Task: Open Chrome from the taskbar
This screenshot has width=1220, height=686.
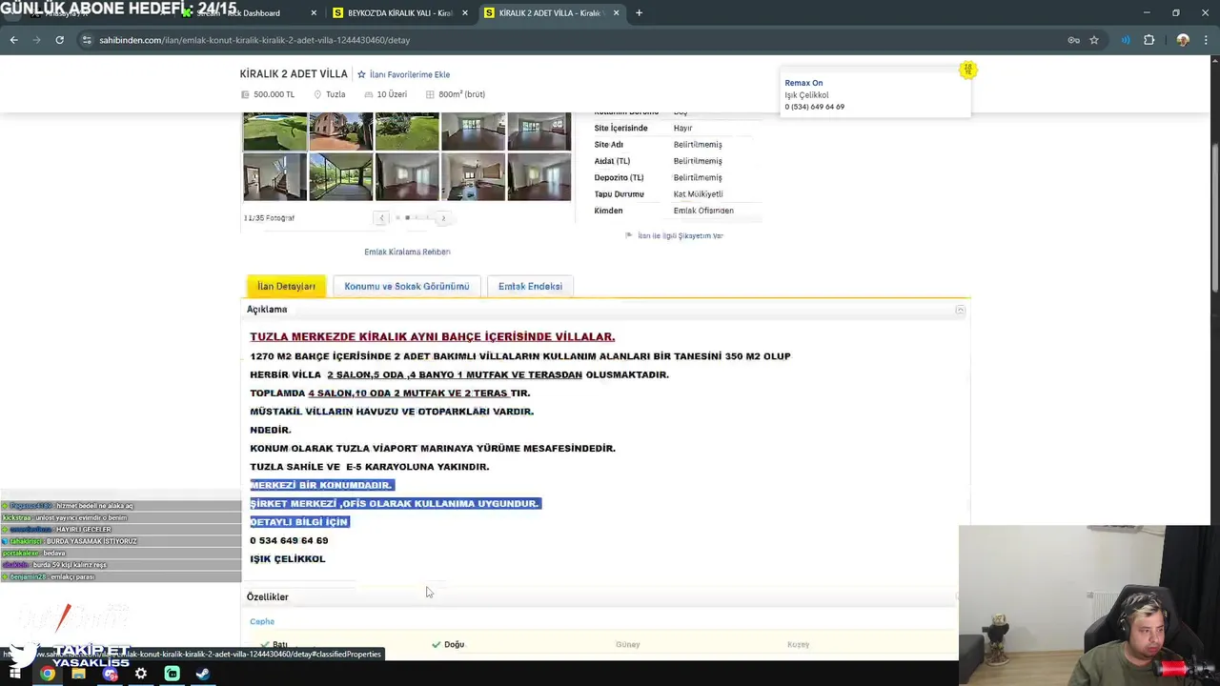Action: [x=48, y=674]
